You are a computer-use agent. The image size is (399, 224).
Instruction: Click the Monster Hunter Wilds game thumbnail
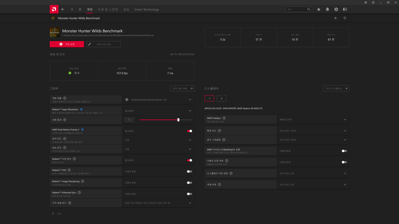click(55, 32)
